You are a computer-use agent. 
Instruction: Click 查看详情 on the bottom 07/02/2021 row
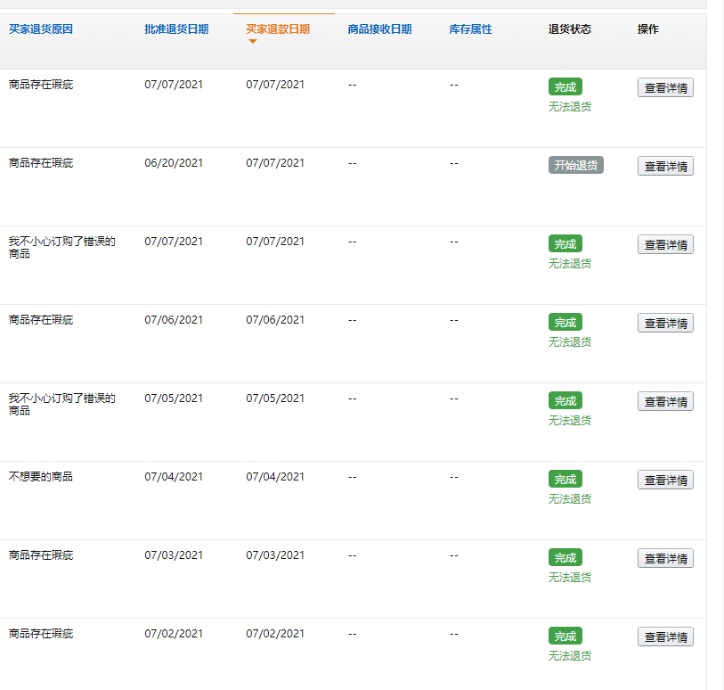click(x=665, y=637)
